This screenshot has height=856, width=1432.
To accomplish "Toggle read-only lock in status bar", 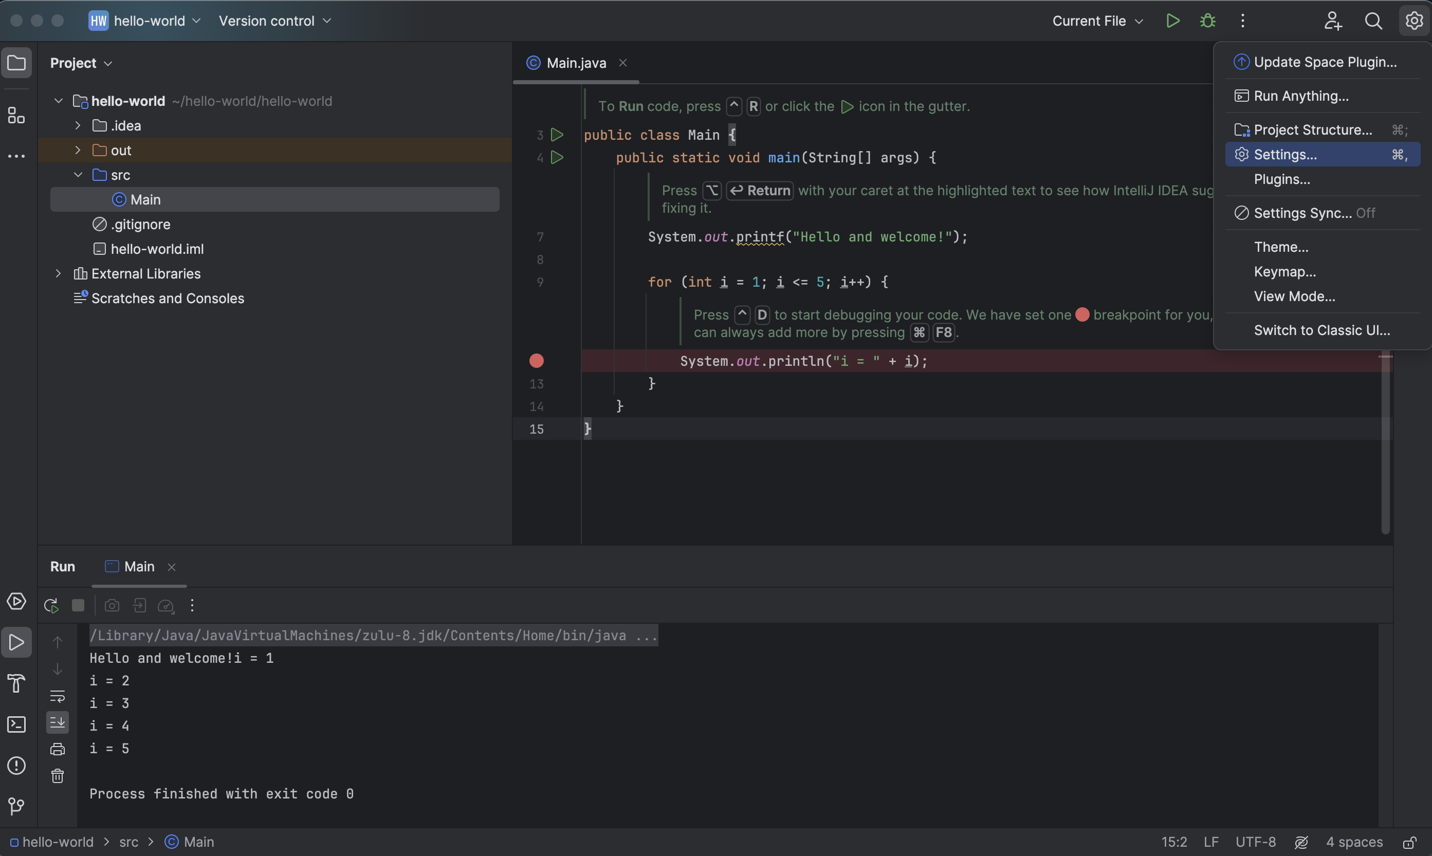I will click(1410, 842).
